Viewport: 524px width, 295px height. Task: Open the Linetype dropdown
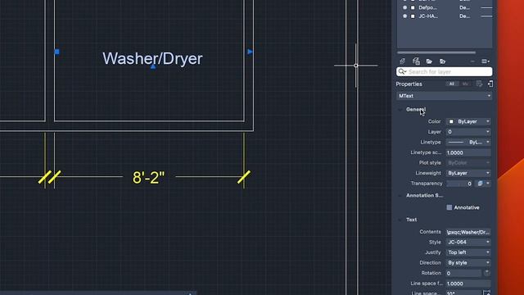click(x=468, y=142)
